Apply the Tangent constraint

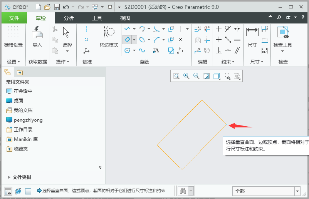[x=228, y=29]
